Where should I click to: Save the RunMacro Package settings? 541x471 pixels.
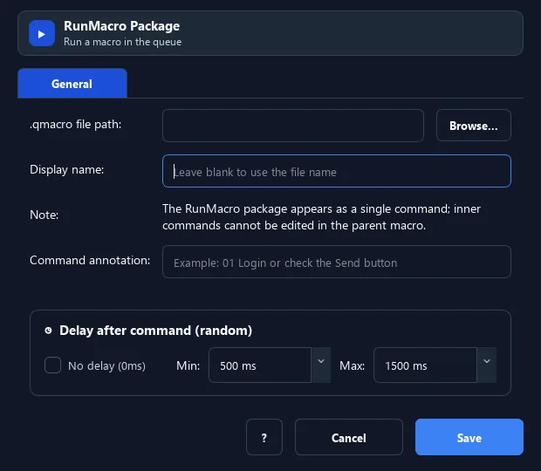tap(469, 437)
